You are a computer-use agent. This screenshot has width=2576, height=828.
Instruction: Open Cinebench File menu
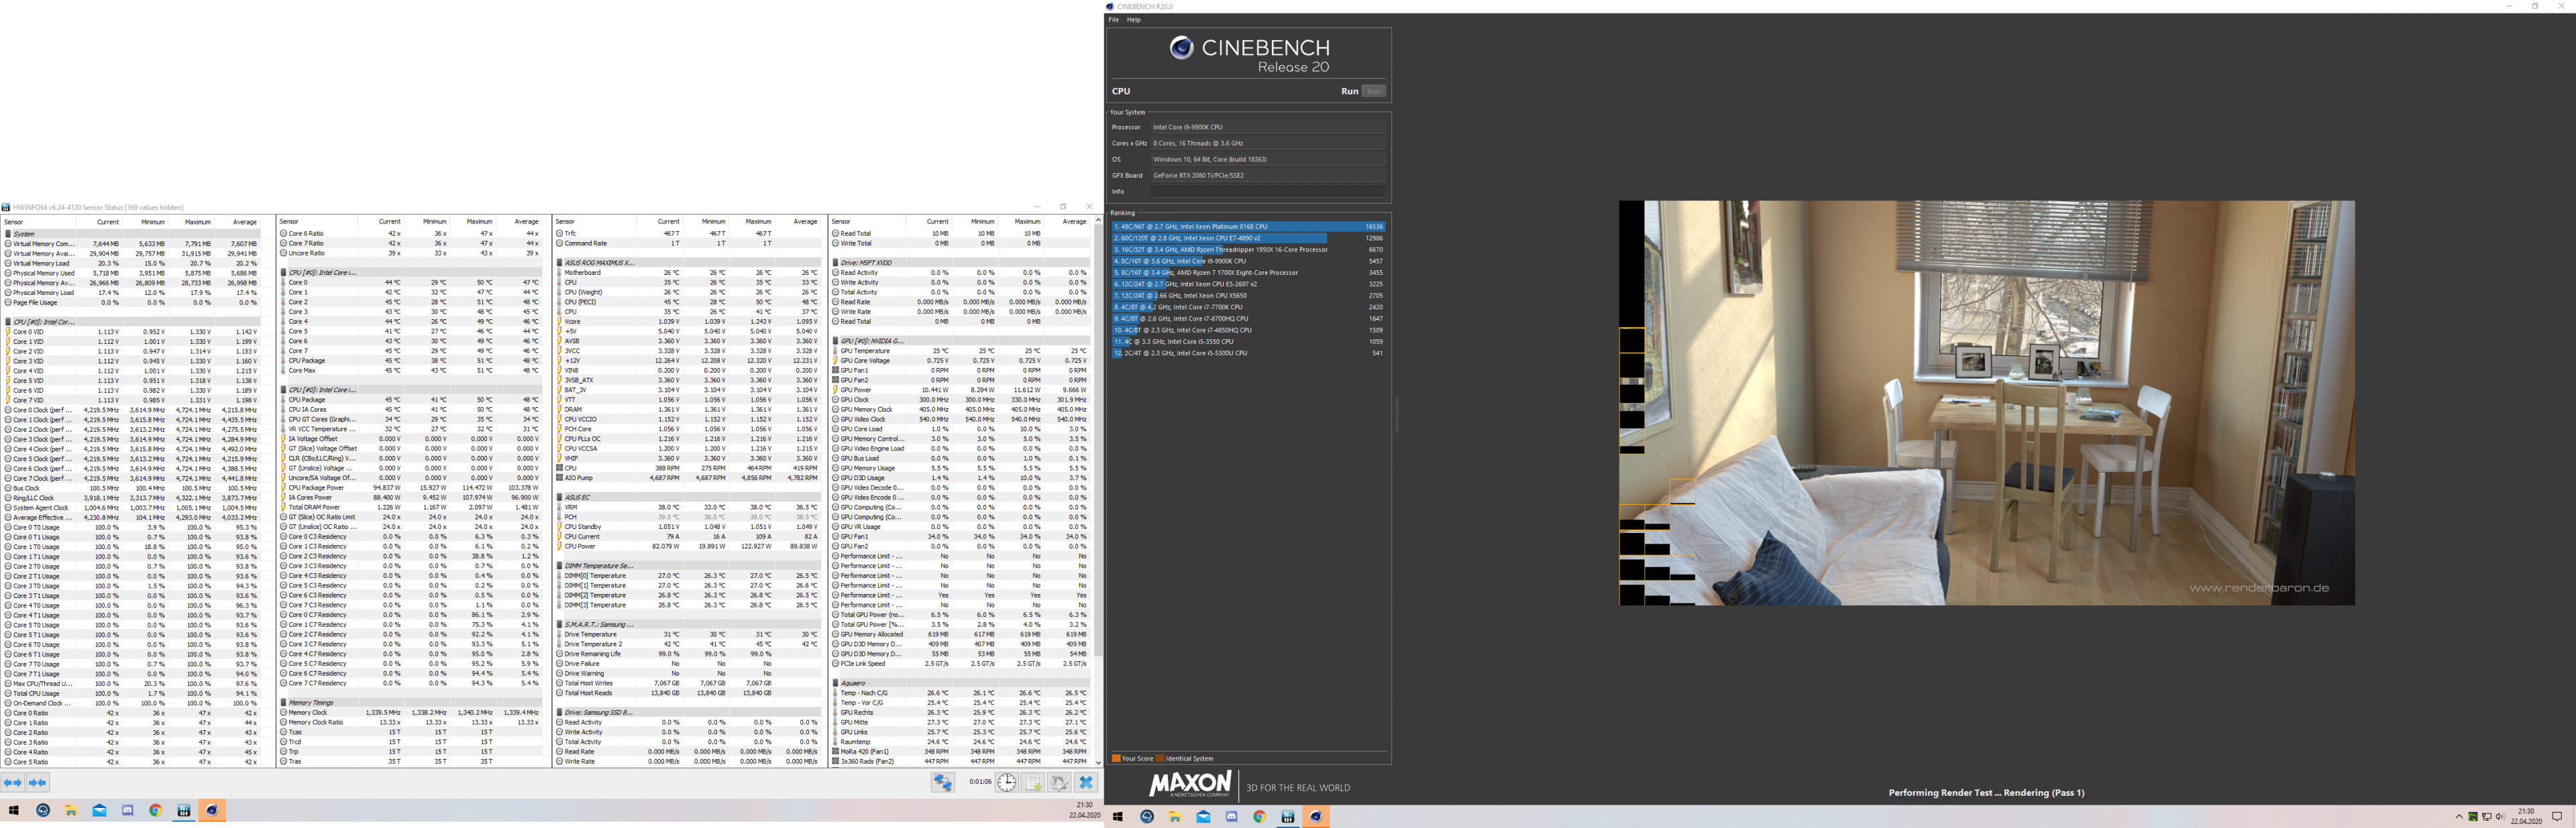[1113, 20]
